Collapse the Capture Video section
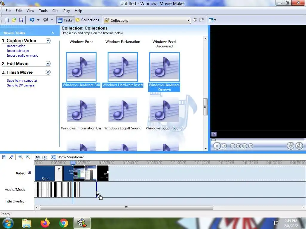 click(x=48, y=41)
